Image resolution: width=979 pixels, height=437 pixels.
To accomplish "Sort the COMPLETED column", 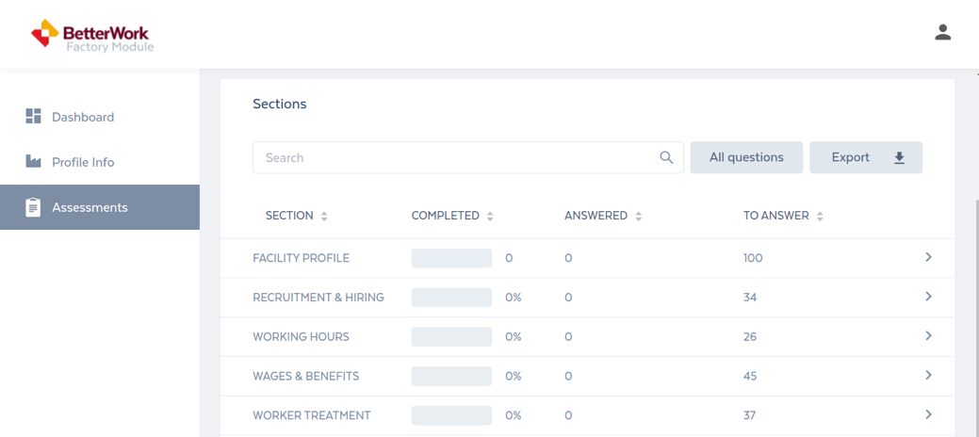I will (490, 216).
